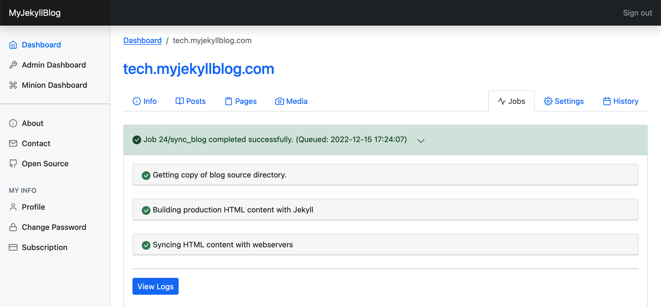Image resolution: width=661 pixels, height=307 pixels.
Task: Collapse the Job 24/sync_blog details chevron
Action: point(421,141)
